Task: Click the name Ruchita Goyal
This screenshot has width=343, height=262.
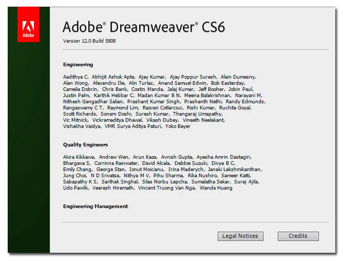Action: 235,108
